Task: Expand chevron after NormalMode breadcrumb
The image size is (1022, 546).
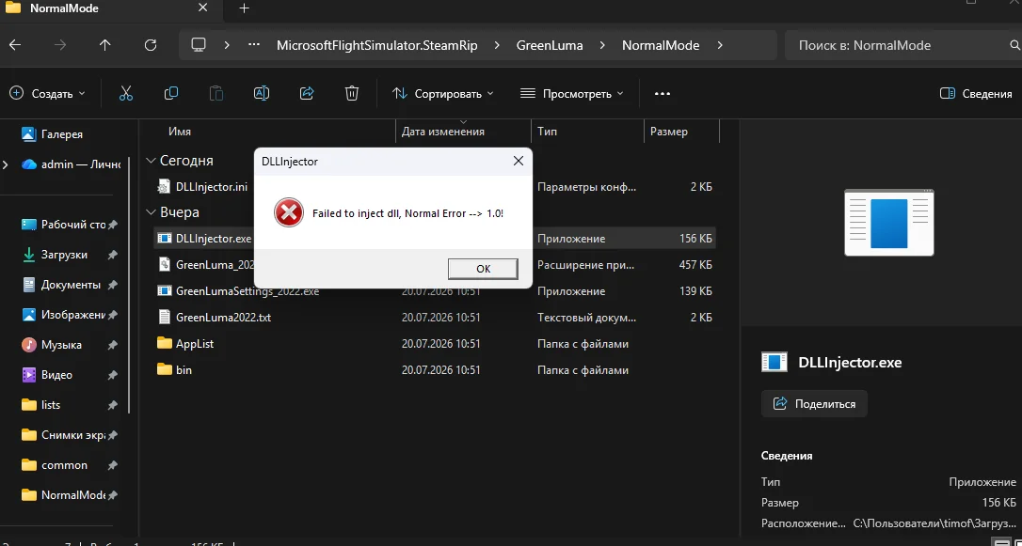Action: click(720, 45)
